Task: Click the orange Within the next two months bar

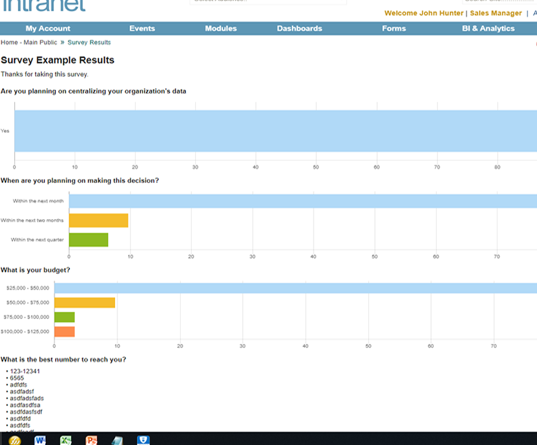Action: coord(99,220)
